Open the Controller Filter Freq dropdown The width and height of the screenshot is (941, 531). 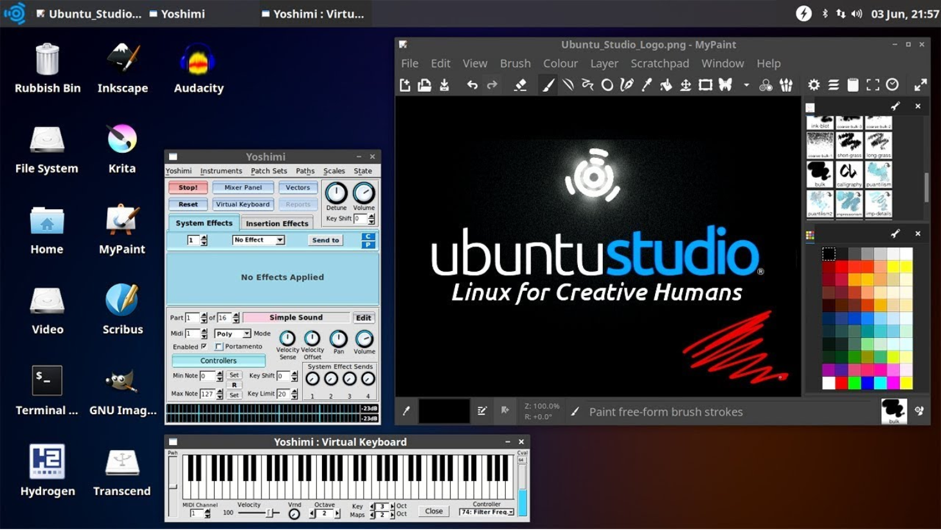487,512
